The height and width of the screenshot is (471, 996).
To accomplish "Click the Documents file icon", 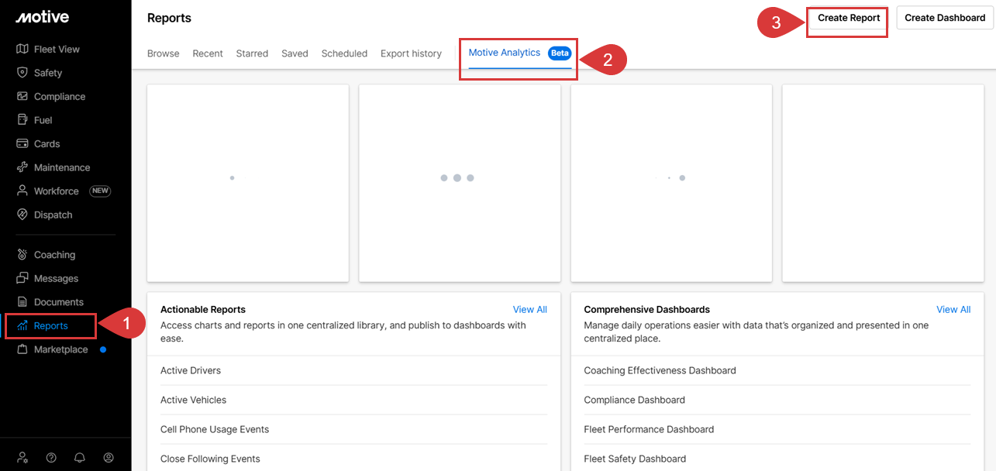I will (22, 301).
